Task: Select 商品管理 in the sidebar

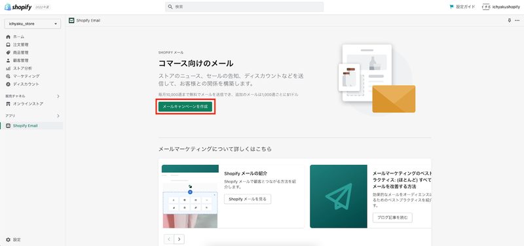Action: [x=21, y=53]
